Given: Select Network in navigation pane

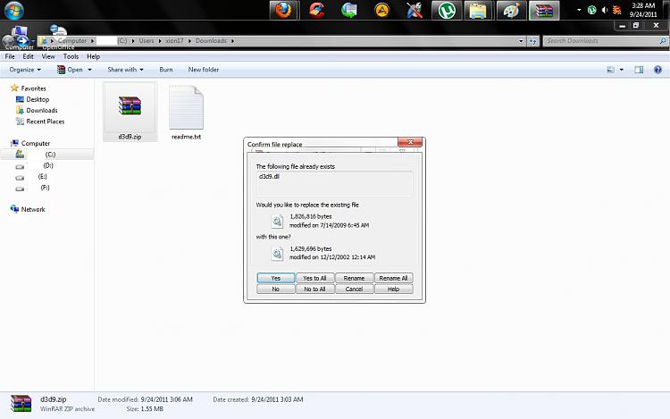Looking at the screenshot, I should [x=33, y=210].
